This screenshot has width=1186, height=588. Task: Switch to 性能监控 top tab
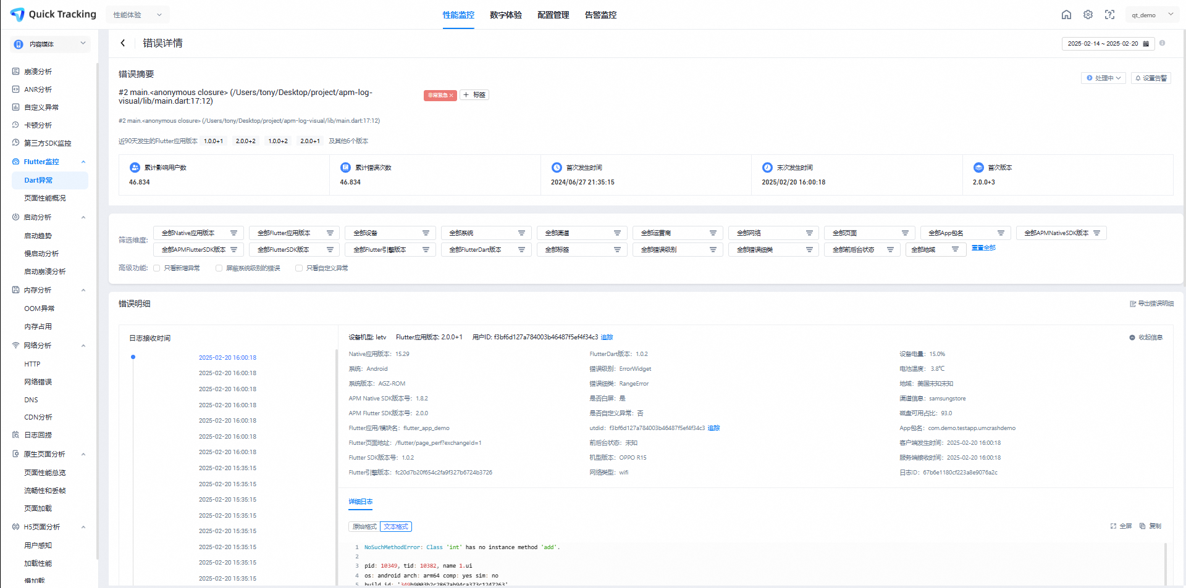tap(458, 15)
